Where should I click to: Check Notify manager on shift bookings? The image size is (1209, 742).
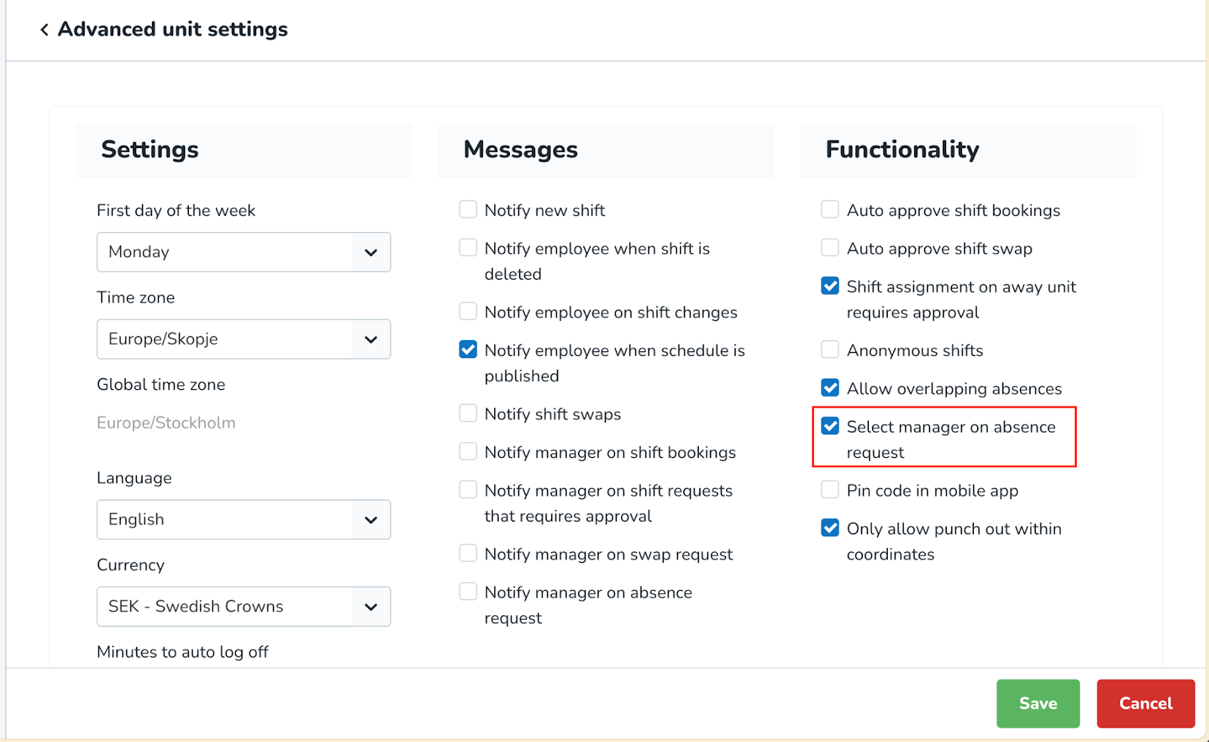point(468,451)
